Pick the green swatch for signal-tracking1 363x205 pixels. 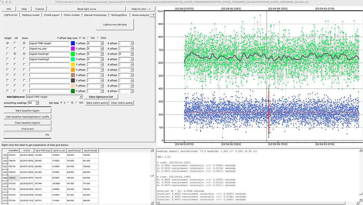[x=73, y=54]
